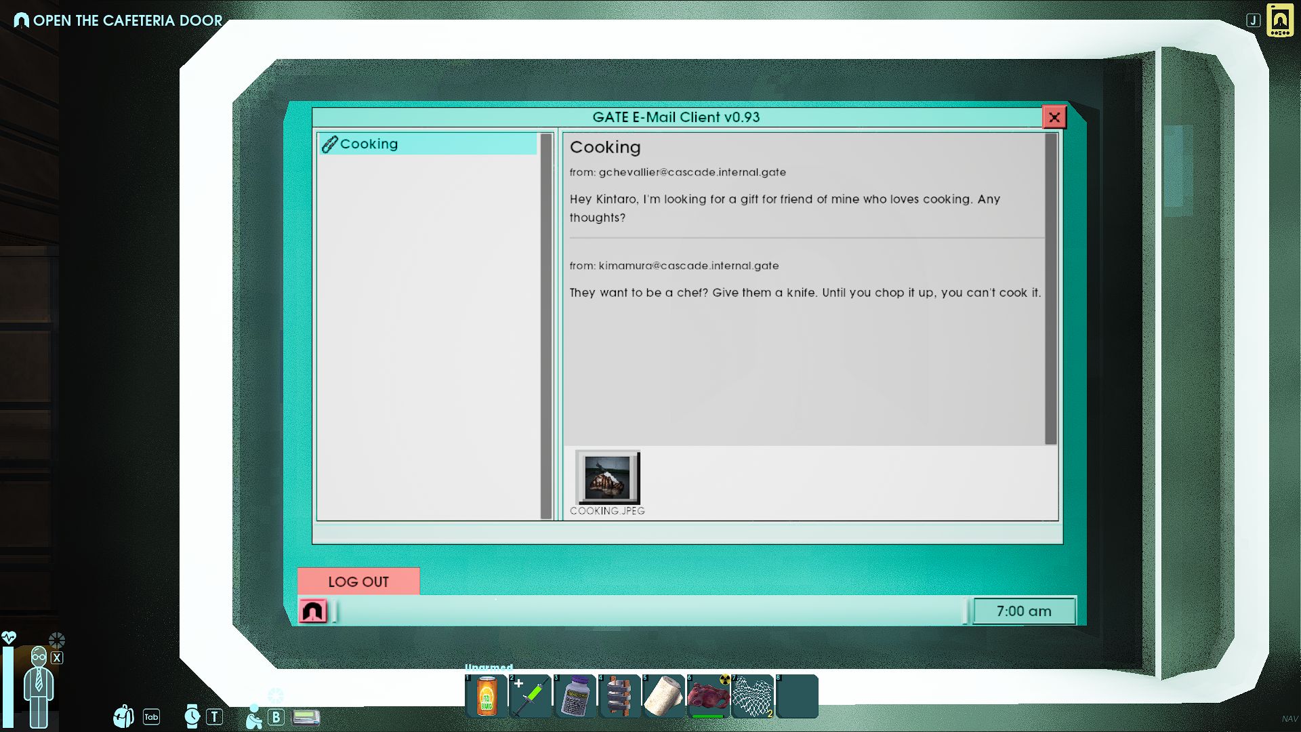Select the orange soda can in hotbar slot 1
This screenshot has width=1301, height=732.
pyautogui.click(x=487, y=696)
